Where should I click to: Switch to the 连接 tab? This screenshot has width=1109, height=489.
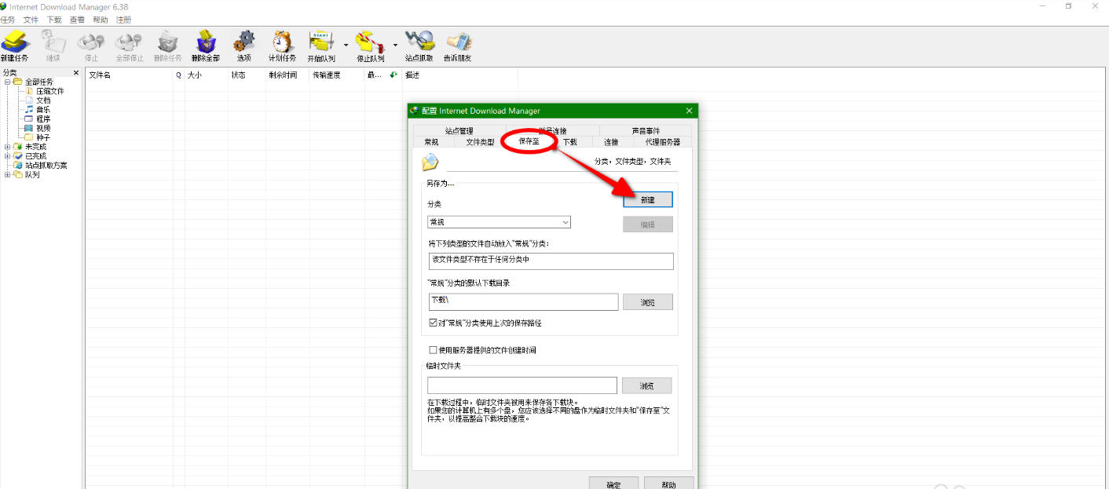[x=611, y=142]
